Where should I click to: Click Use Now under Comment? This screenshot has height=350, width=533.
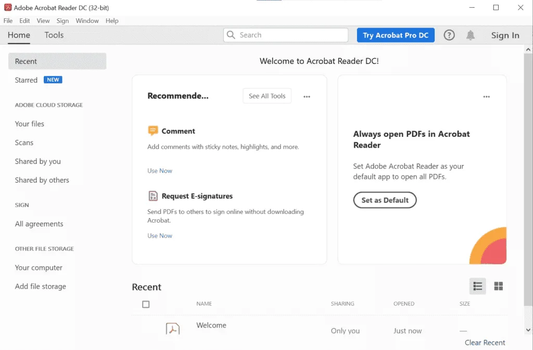point(160,171)
